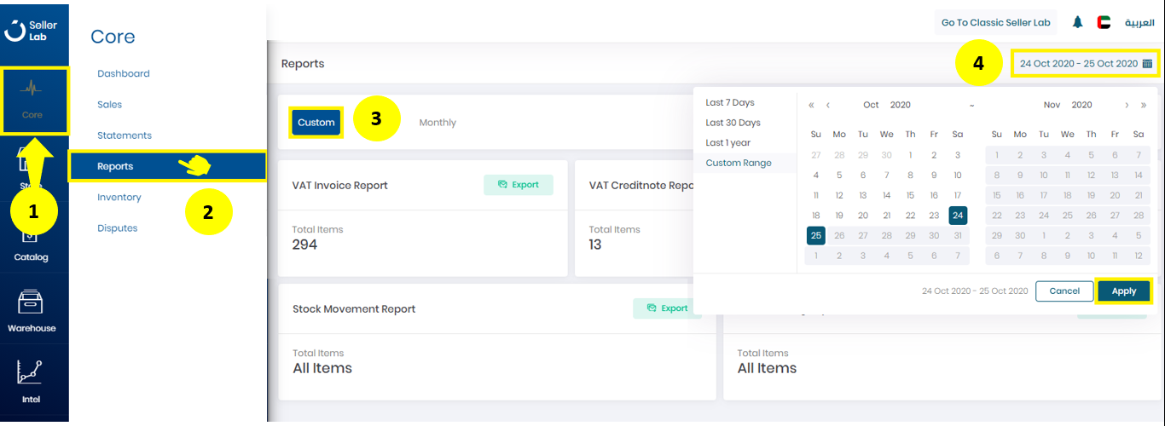The width and height of the screenshot is (1165, 426).
Task: Cancel the date range selection
Action: (1064, 291)
